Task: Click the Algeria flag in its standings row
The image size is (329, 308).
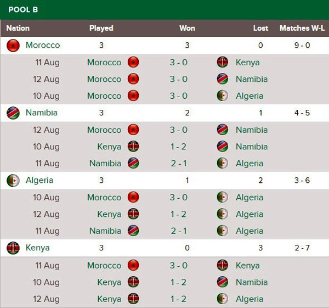Action: [x=13, y=181]
